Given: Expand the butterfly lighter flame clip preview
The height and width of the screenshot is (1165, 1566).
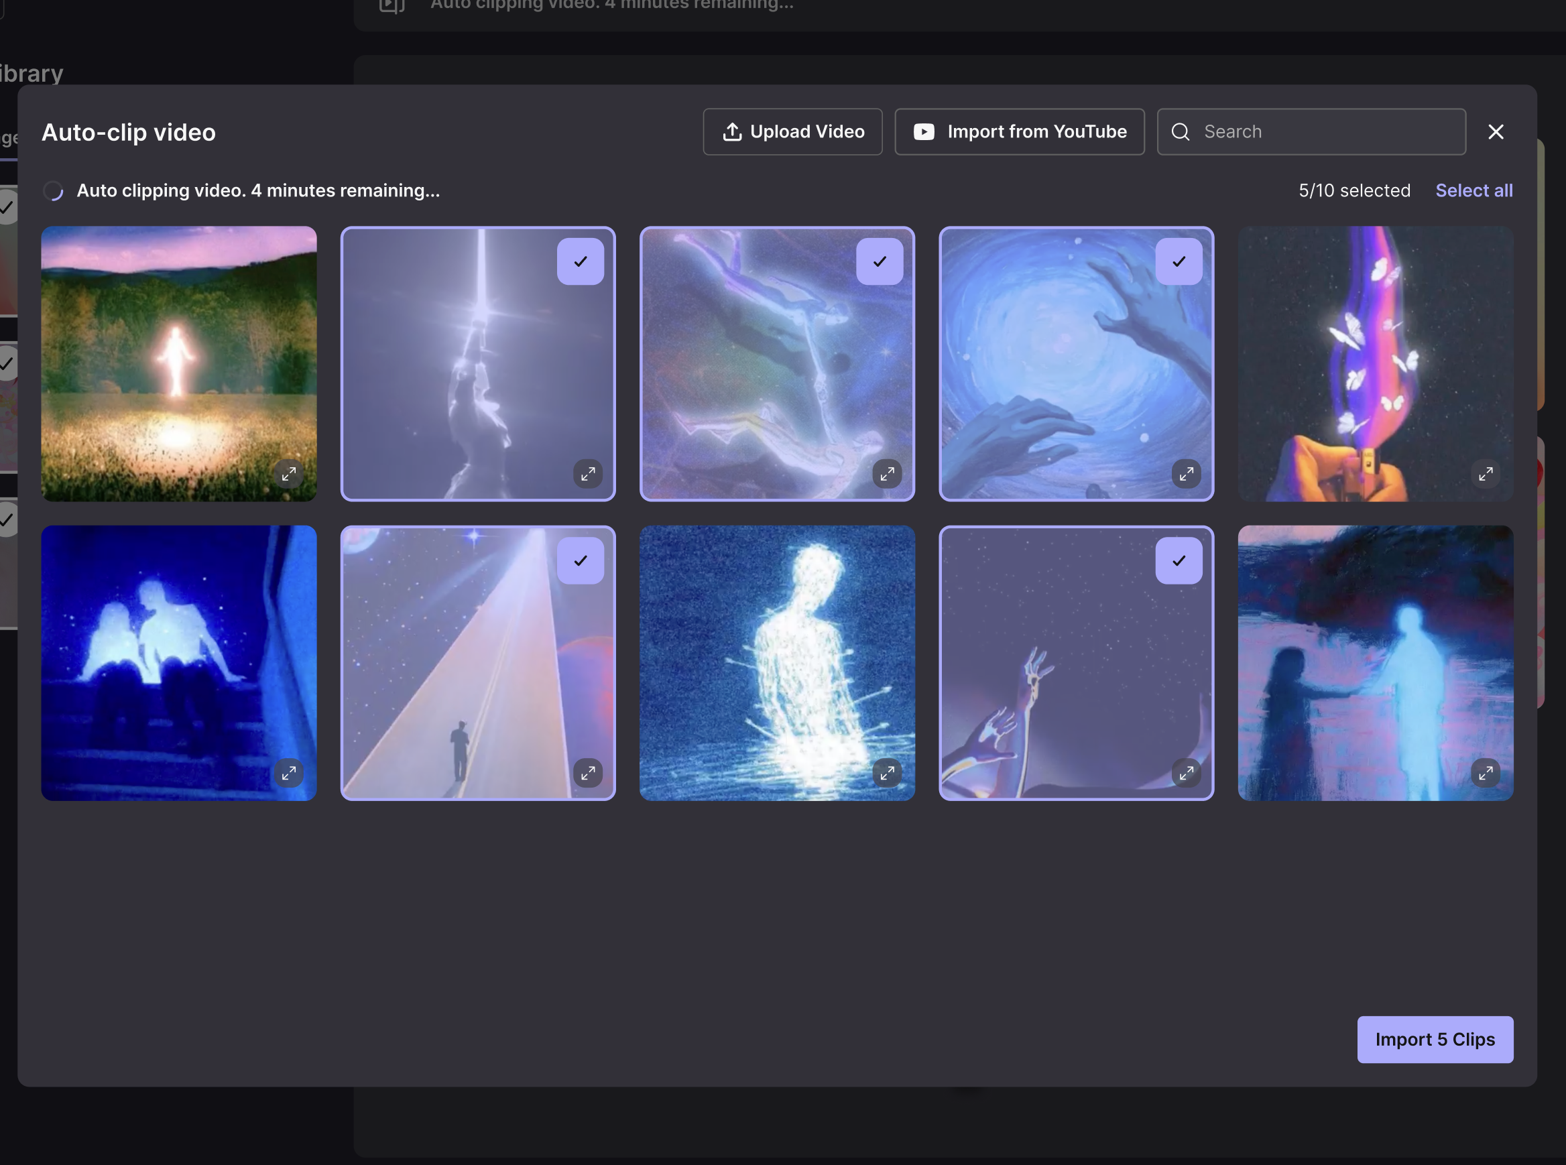Looking at the screenshot, I should pos(1485,474).
